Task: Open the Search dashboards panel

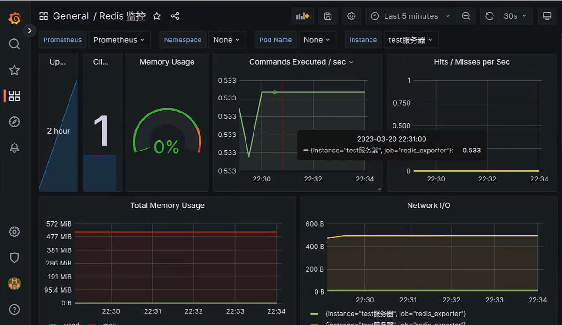Action: (x=14, y=44)
